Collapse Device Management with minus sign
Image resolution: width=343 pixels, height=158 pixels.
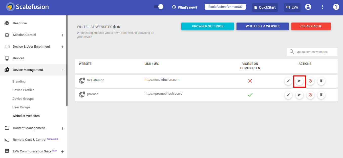tap(62, 70)
